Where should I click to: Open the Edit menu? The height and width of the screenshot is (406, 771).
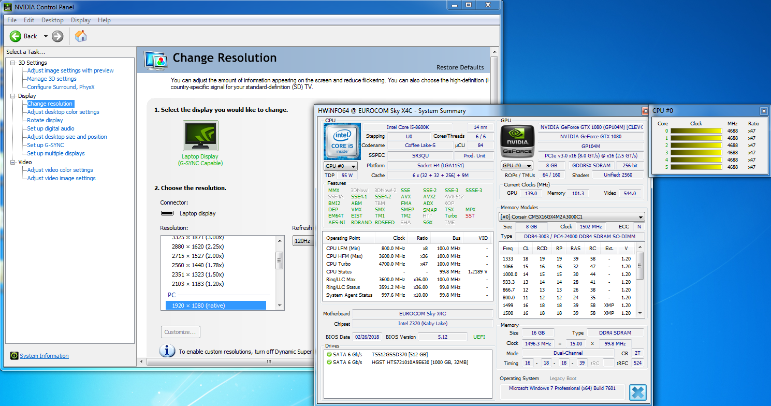[x=29, y=20]
